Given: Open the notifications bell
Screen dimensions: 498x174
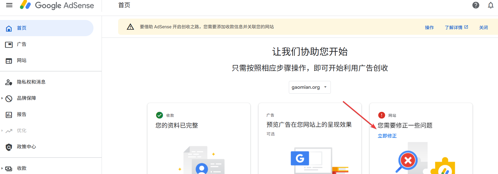Looking at the screenshot, I should pyautogui.click(x=491, y=5).
